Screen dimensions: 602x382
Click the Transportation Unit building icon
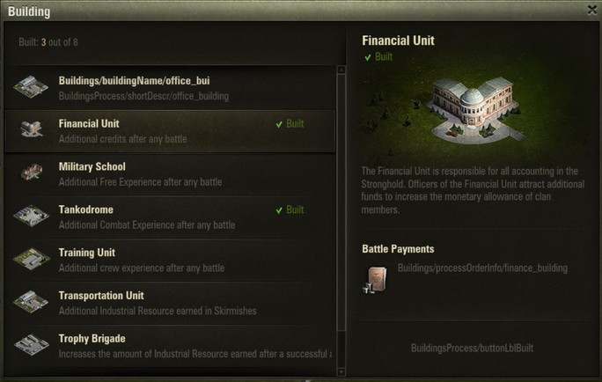[x=32, y=303]
